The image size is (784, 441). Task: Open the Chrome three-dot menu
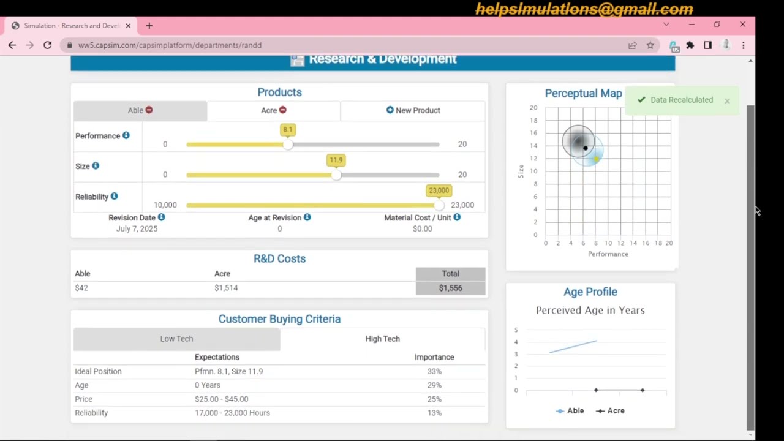[x=744, y=45]
